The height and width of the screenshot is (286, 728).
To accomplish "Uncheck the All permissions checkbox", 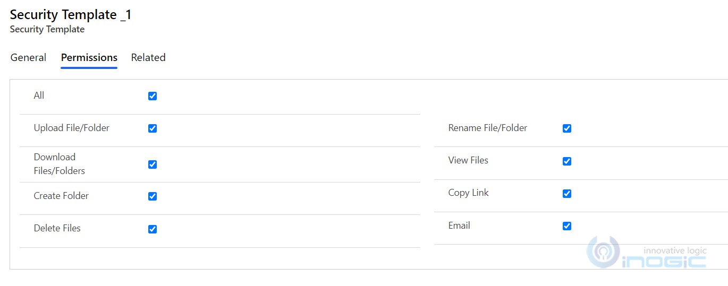I will point(153,96).
